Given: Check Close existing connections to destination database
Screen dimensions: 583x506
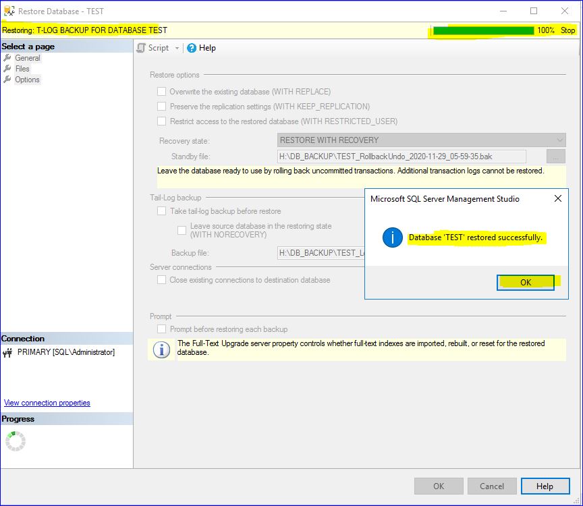Looking at the screenshot, I should click(x=161, y=280).
